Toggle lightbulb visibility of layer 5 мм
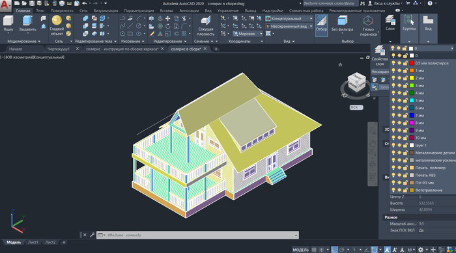This screenshot has width=456, height=253. 393,101
